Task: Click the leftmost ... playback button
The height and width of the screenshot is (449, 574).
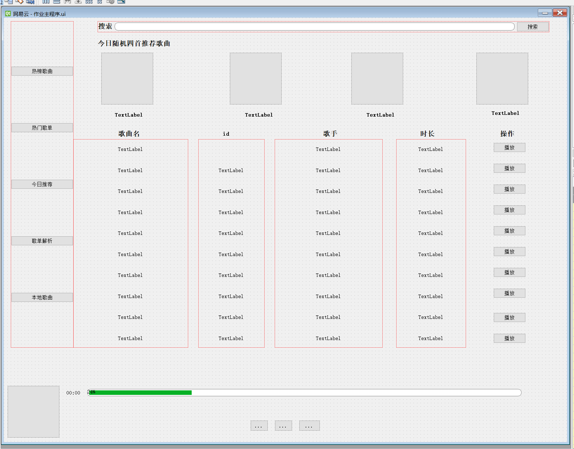Action: [259, 425]
